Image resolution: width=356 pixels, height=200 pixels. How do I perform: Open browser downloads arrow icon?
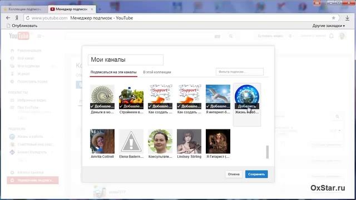point(347,18)
